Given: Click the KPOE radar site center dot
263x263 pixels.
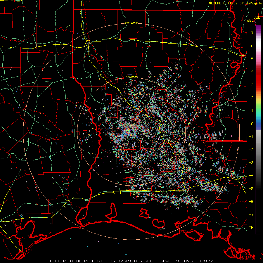Looking at the screenshot, I should [x=131, y=131].
